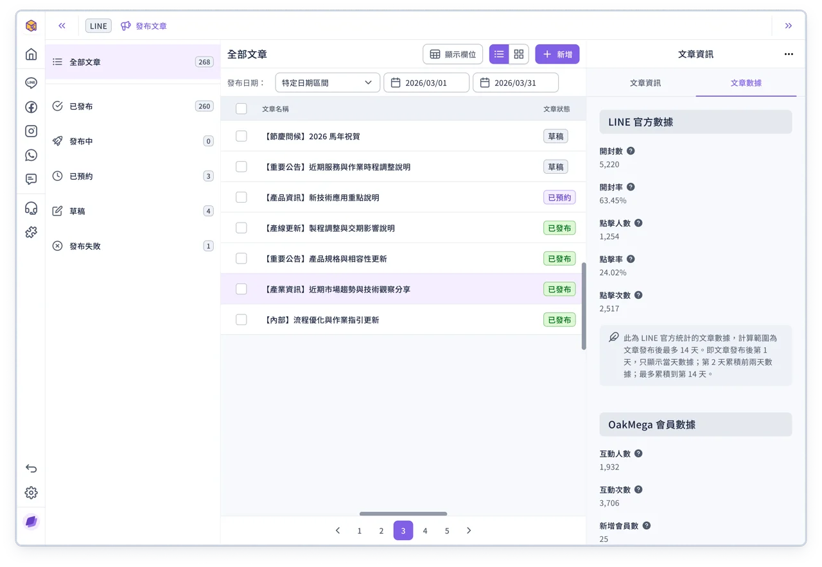Image resolution: width=822 pixels, height=567 pixels.
Task: Open the chat message icon in sidebar
Action: [31, 179]
